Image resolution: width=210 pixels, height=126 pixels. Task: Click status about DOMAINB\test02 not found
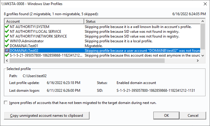pyautogui.click(x=142, y=51)
